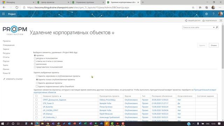
Task: Switch to Управление группами browser tab
Action: coord(88,2)
